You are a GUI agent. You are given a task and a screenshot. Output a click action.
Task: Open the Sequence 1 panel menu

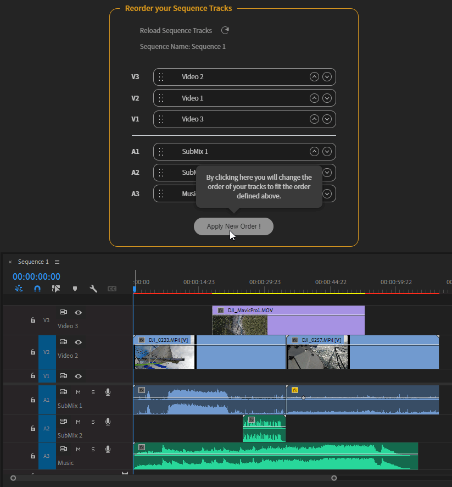(x=57, y=262)
